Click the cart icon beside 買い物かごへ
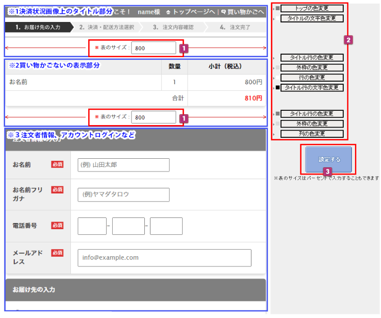Image resolution: width=381 pixels, height=318 pixels. 223,12
